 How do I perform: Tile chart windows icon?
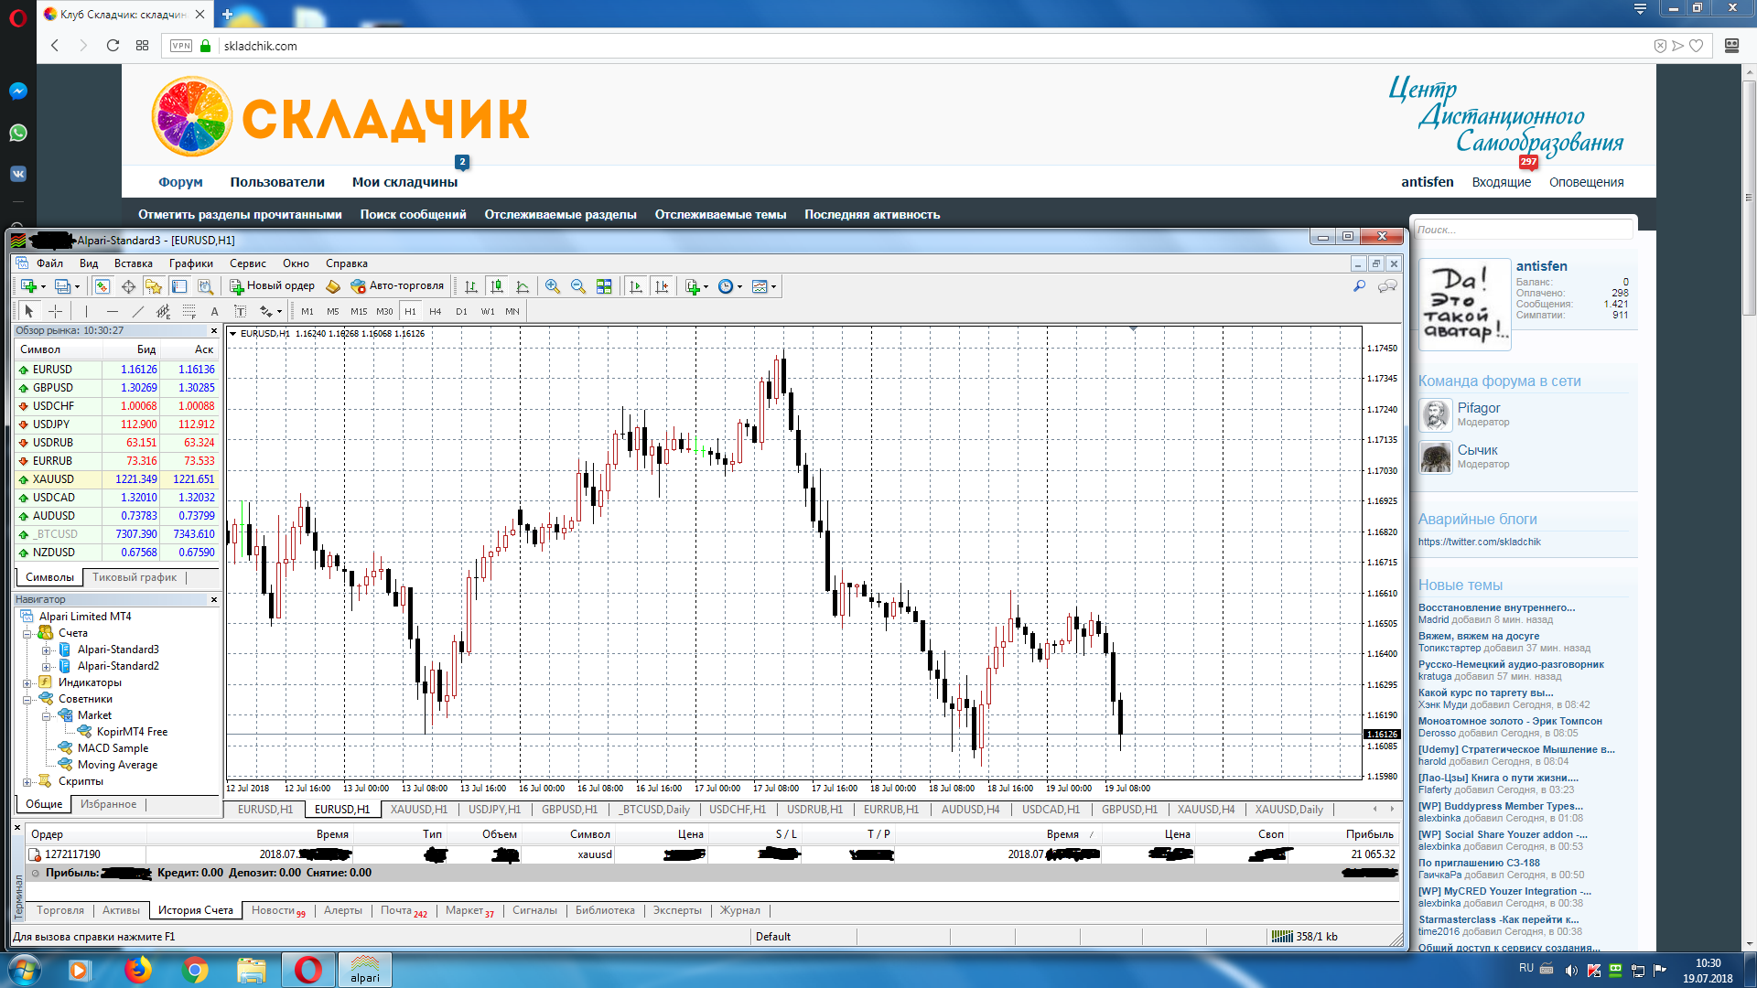coord(604,286)
